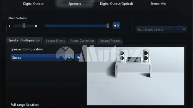Switch to the Sound Effects tab
The image size is (193, 108).
click(55, 41)
